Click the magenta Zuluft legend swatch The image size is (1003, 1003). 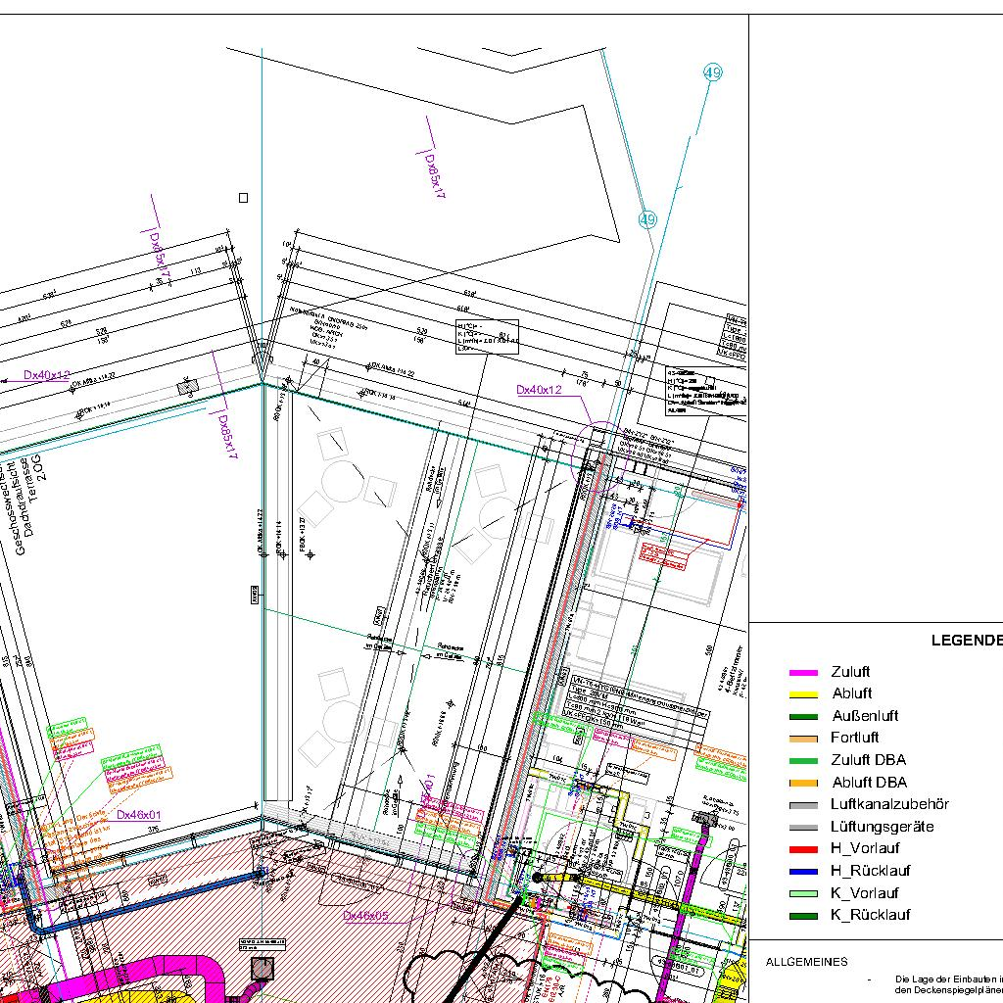pos(803,673)
